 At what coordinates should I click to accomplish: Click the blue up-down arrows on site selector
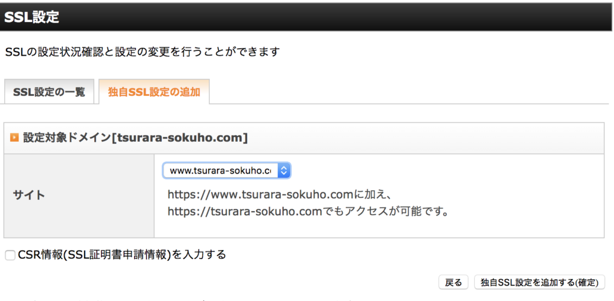(285, 171)
